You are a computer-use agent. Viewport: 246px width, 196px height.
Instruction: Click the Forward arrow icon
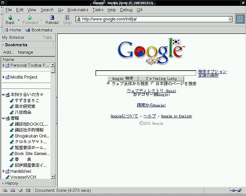click(30, 17)
